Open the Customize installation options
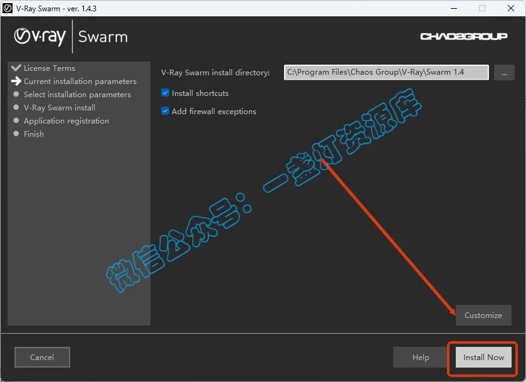 click(x=483, y=316)
